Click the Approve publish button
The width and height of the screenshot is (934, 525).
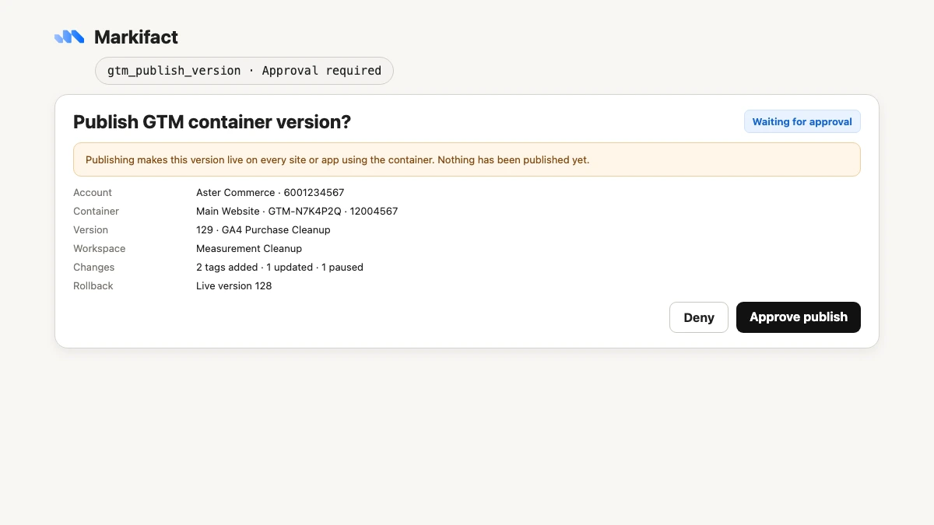(x=799, y=317)
